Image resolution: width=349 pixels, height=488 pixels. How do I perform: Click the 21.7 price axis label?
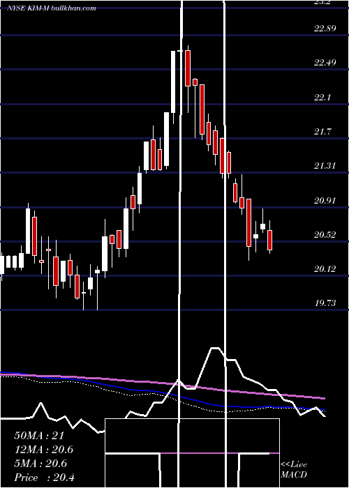322,132
